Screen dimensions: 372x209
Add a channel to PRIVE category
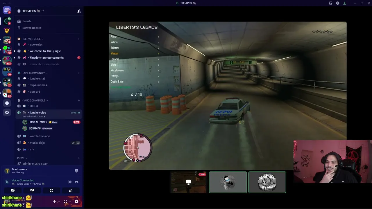click(79, 158)
